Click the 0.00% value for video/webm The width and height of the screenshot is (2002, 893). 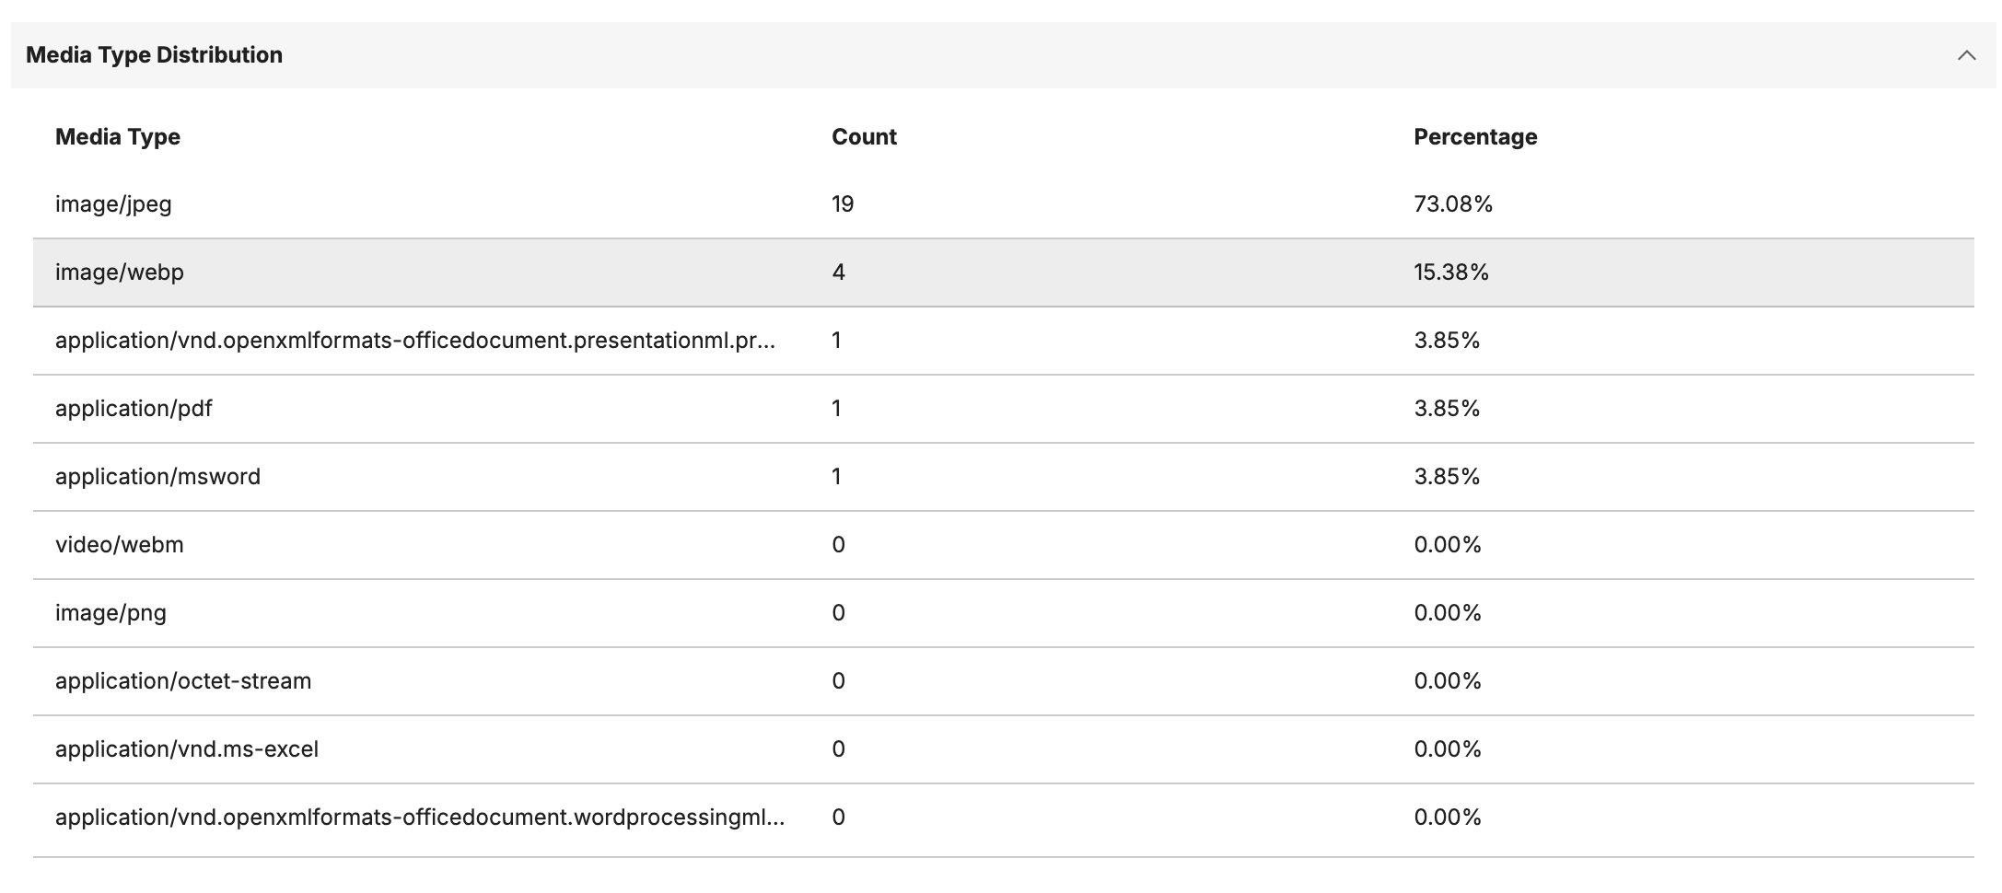tap(1448, 545)
